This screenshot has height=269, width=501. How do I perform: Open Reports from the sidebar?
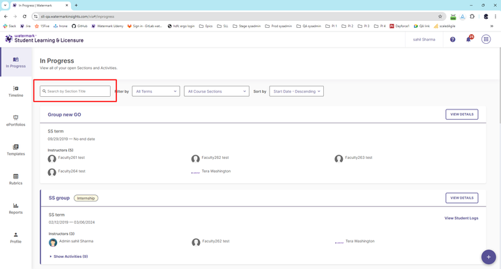pos(15,208)
